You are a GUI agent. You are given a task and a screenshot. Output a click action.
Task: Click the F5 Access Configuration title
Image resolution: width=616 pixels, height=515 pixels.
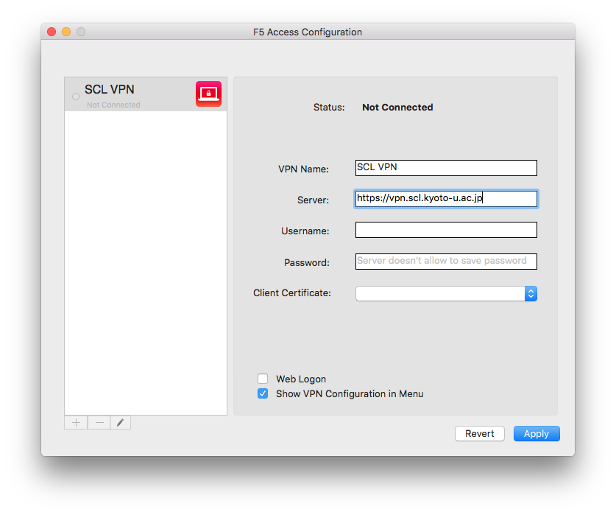[308, 32]
